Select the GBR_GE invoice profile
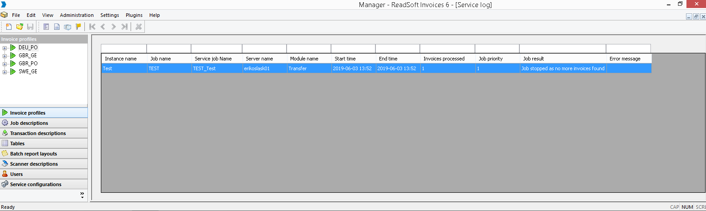 coord(28,56)
